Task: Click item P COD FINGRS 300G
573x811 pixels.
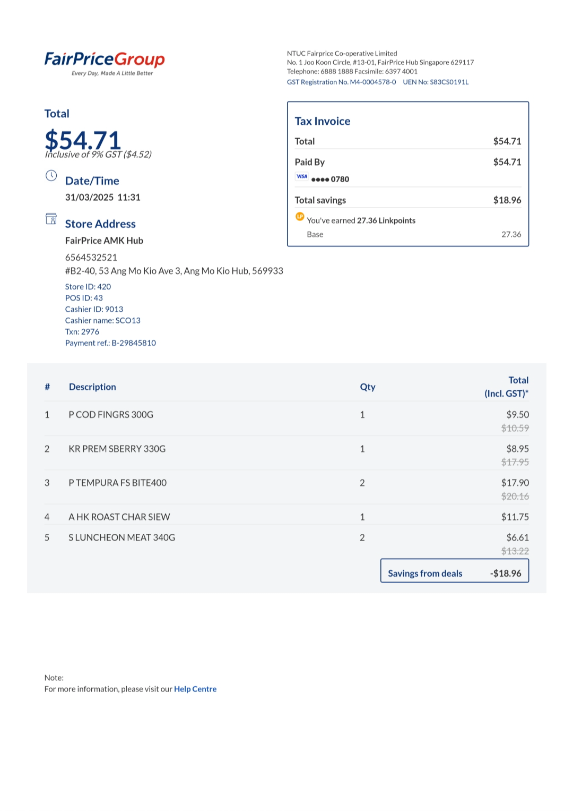Action: click(111, 415)
